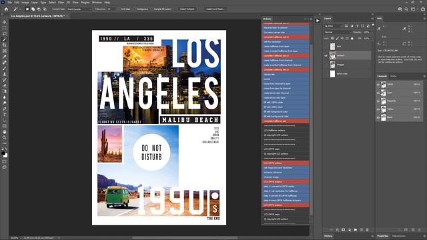Toggle the Anti-alias checkbox
The width and height of the screenshot is (427, 240).
tap(119, 9)
